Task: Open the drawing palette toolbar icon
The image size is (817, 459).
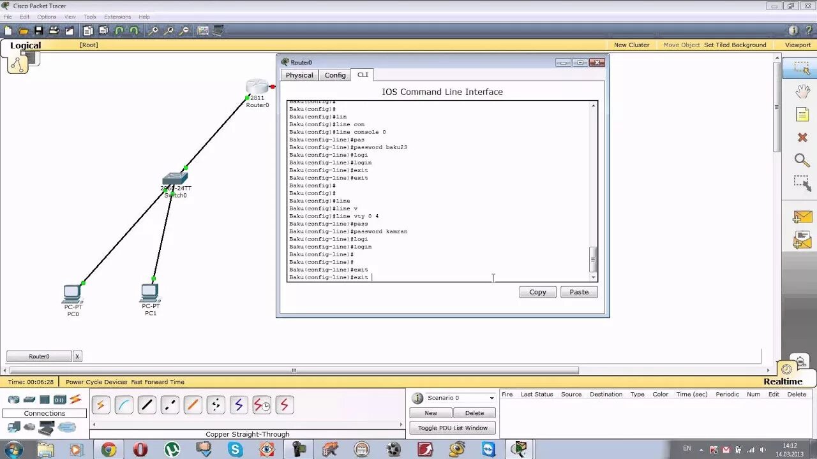Action: point(203,30)
